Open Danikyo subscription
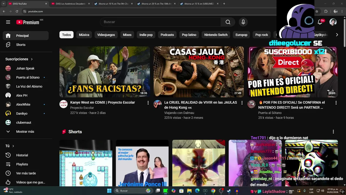346x195 pixels. [26, 113]
